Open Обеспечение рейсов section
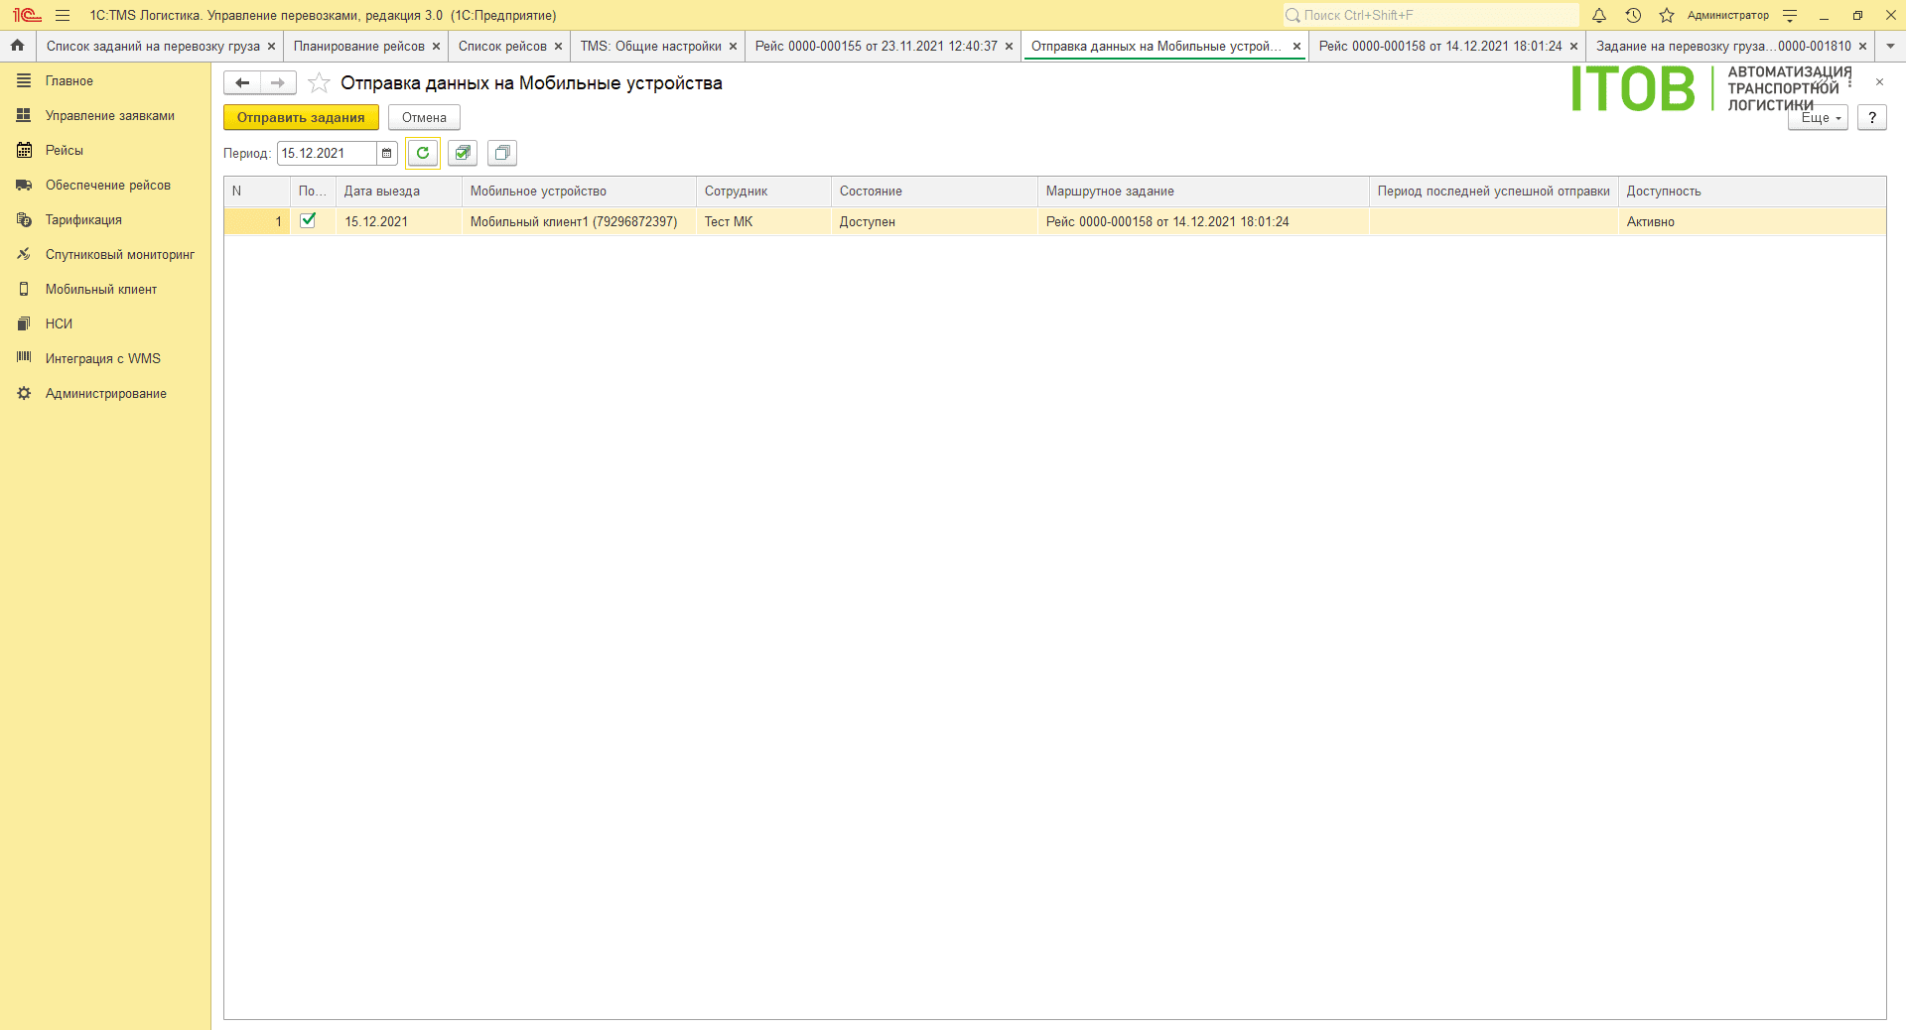1906x1030 pixels. pos(105,186)
